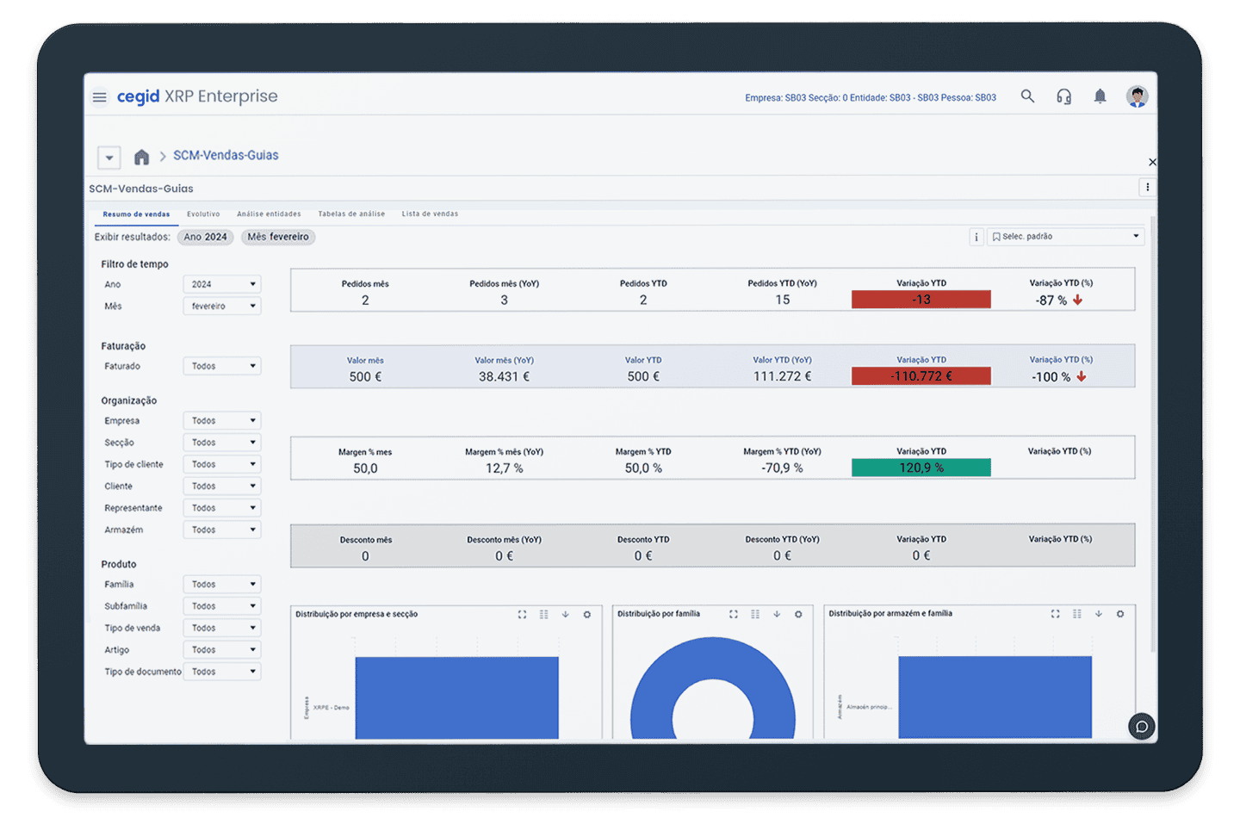
Task: Expand the Faturado filter dropdown
Action: (222, 366)
